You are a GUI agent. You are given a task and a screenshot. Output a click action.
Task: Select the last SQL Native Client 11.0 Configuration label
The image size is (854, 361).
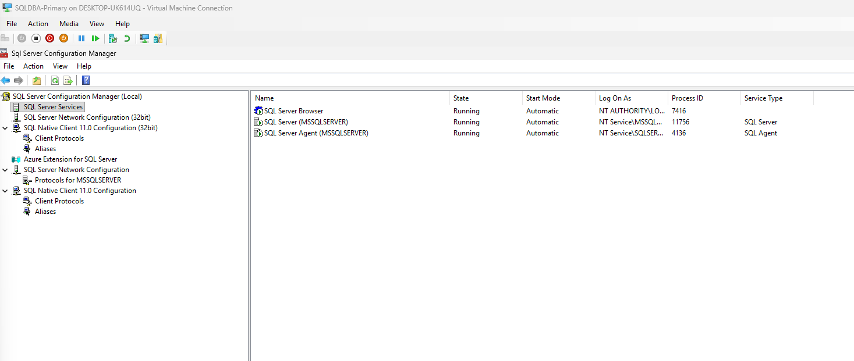coord(80,191)
